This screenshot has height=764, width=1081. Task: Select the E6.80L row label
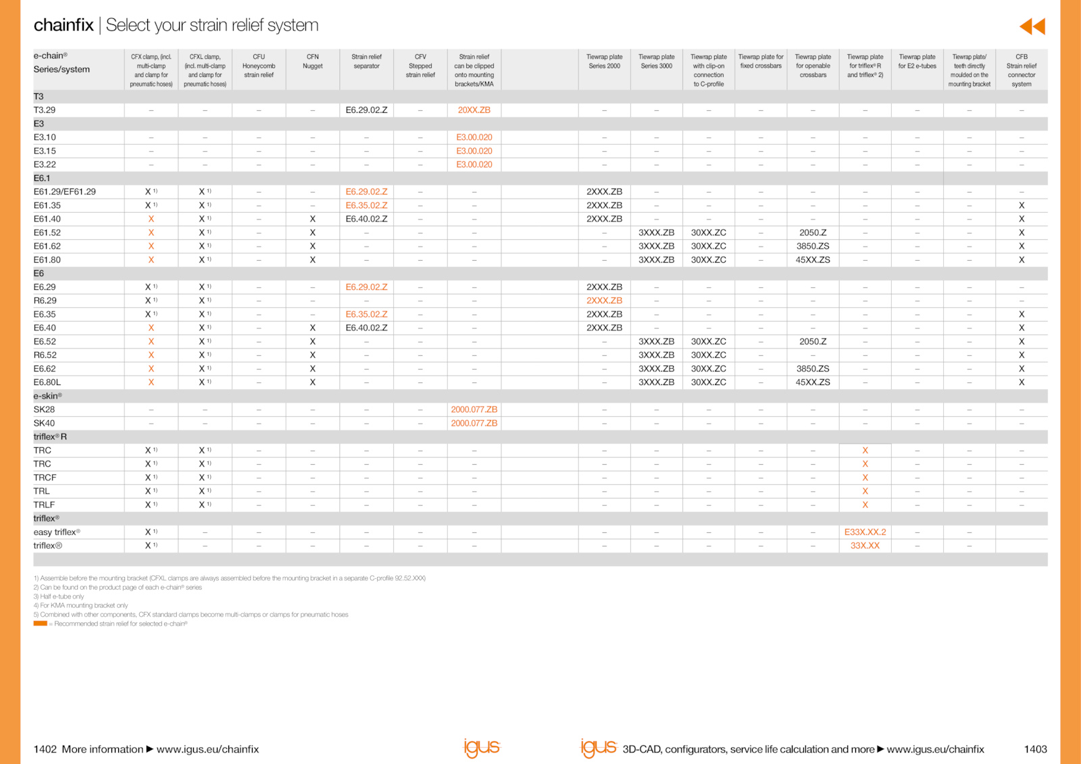[x=47, y=382]
